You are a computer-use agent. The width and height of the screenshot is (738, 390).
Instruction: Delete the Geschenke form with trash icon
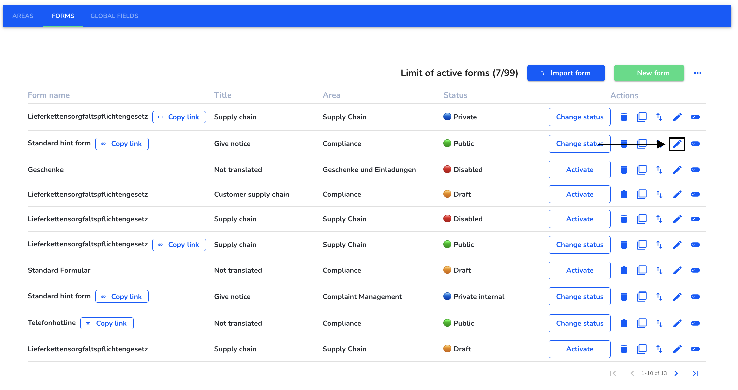click(624, 170)
